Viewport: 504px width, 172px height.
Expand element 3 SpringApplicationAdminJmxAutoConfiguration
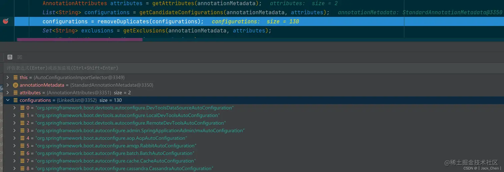14,130
